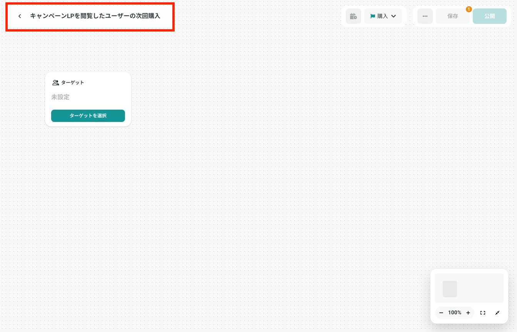
Task: Click the campaign title キャンペーンLPを閲覧したユーザーの次回購入
Action: pyautogui.click(x=95, y=16)
